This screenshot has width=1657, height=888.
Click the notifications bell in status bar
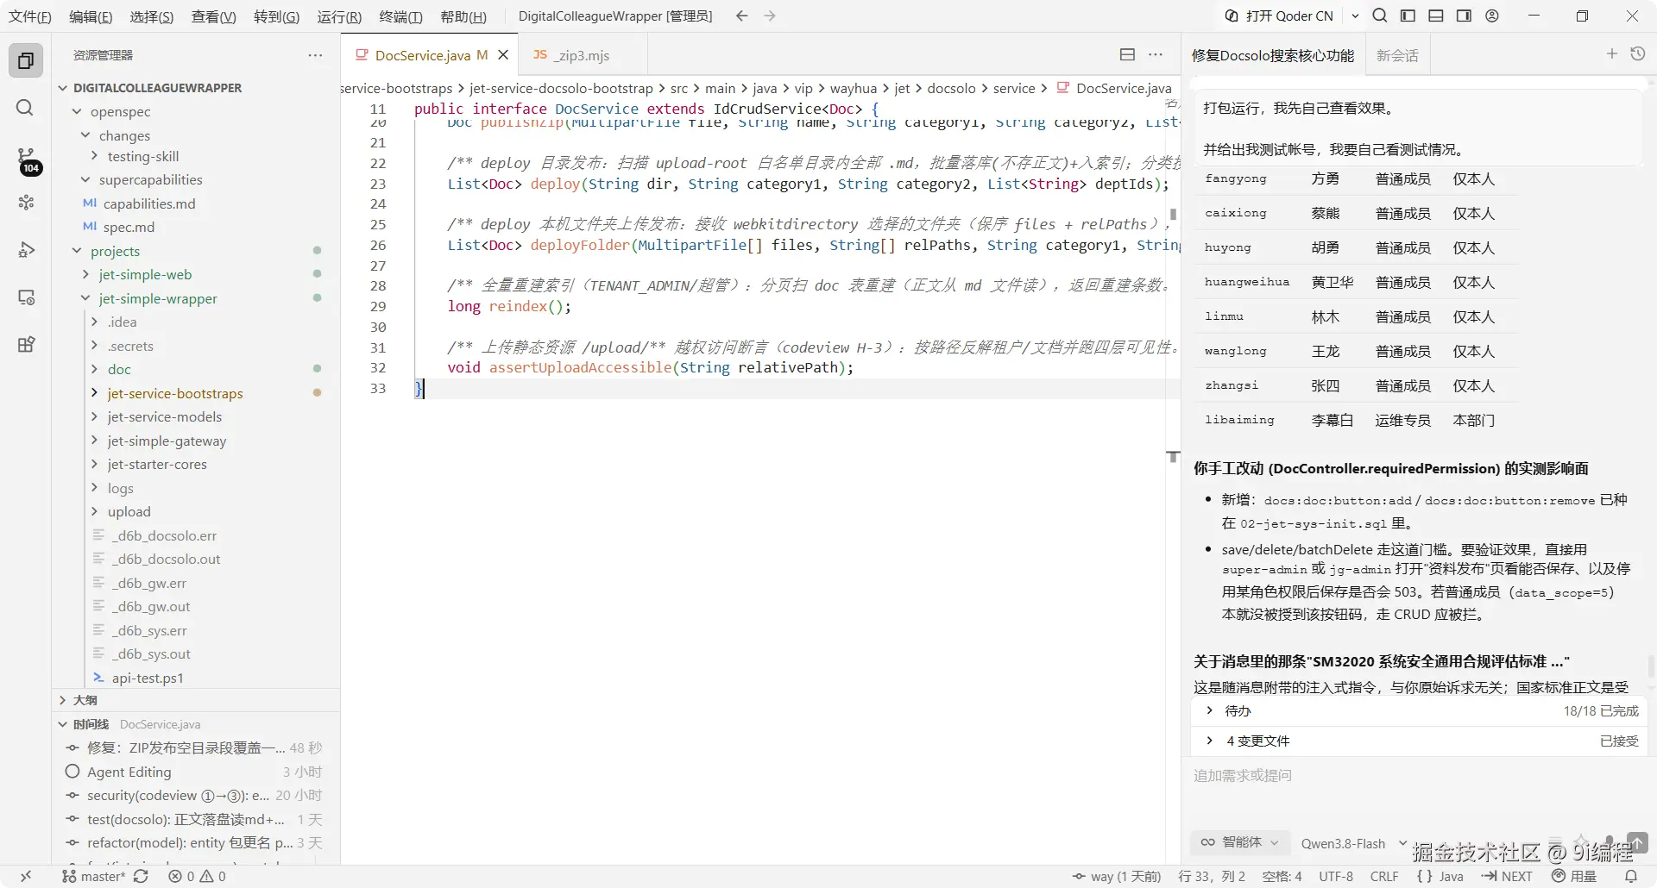(1631, 876)
